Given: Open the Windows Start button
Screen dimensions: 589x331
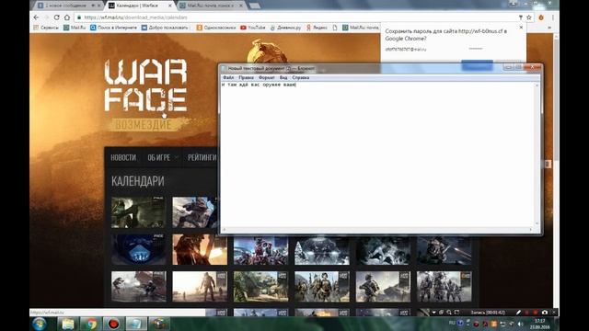Looking at the screenshot, I should [x=39, y=324].
